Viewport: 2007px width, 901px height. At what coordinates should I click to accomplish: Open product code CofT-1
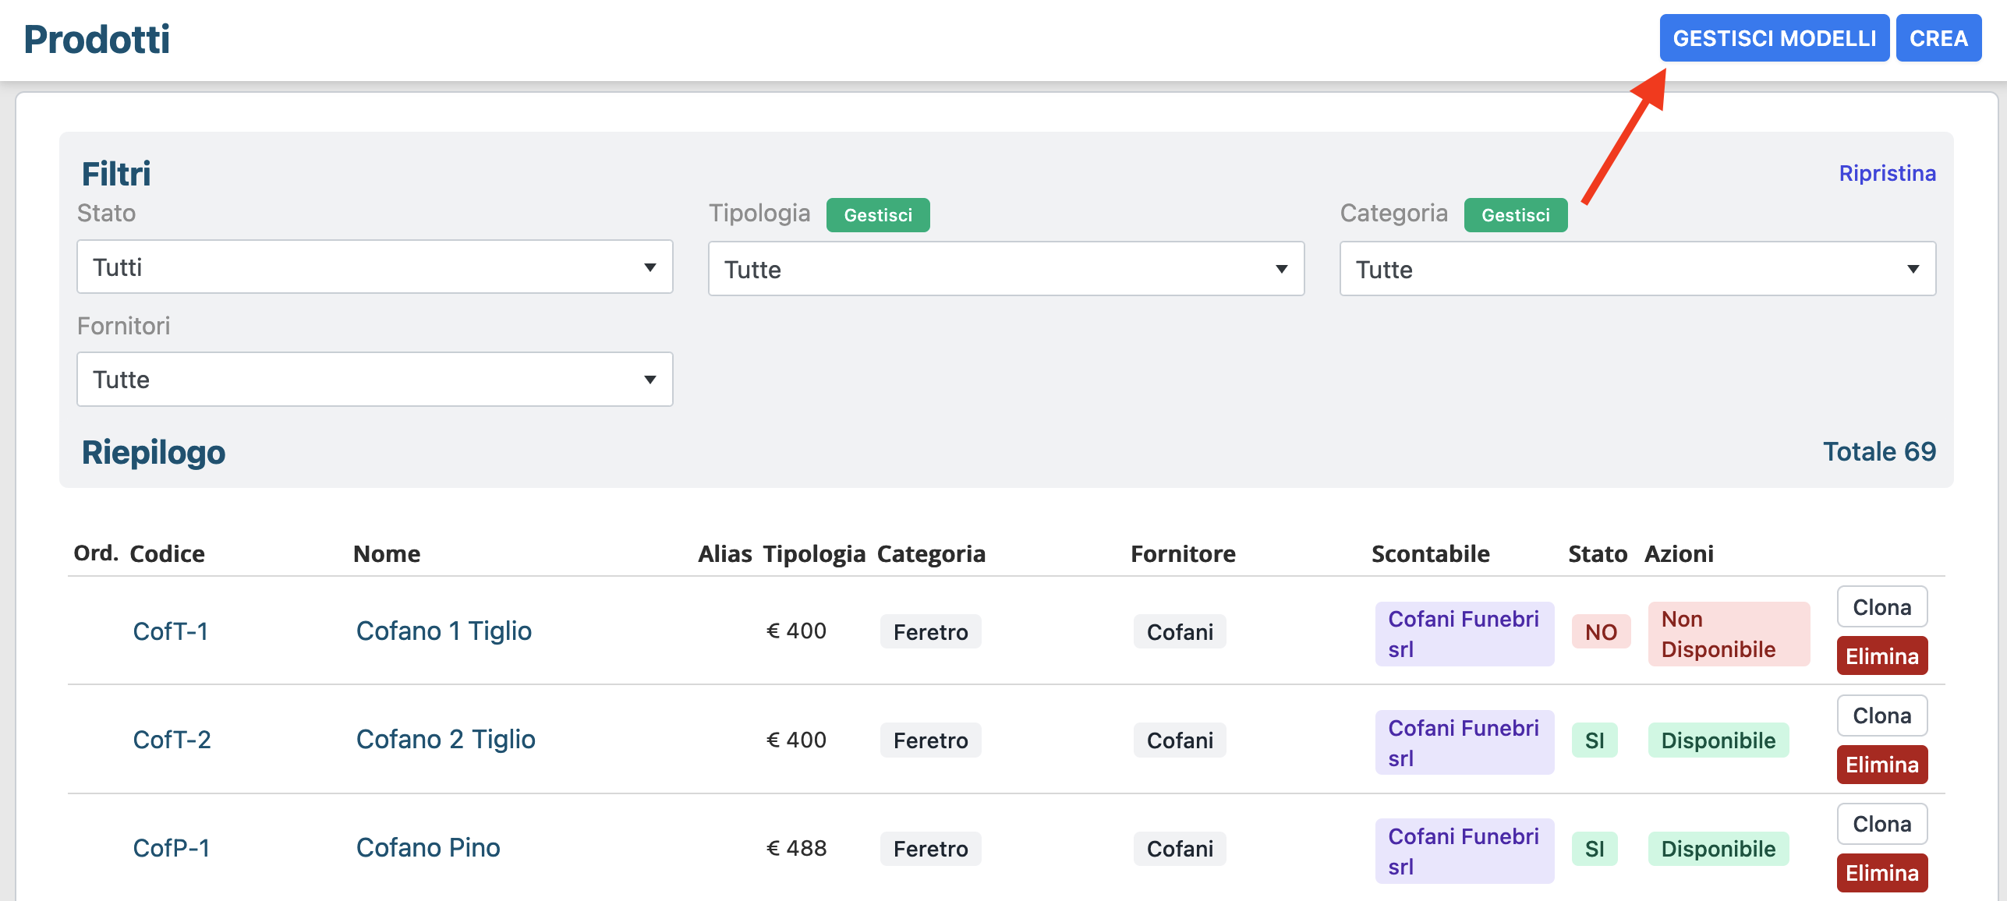point(171,631)
